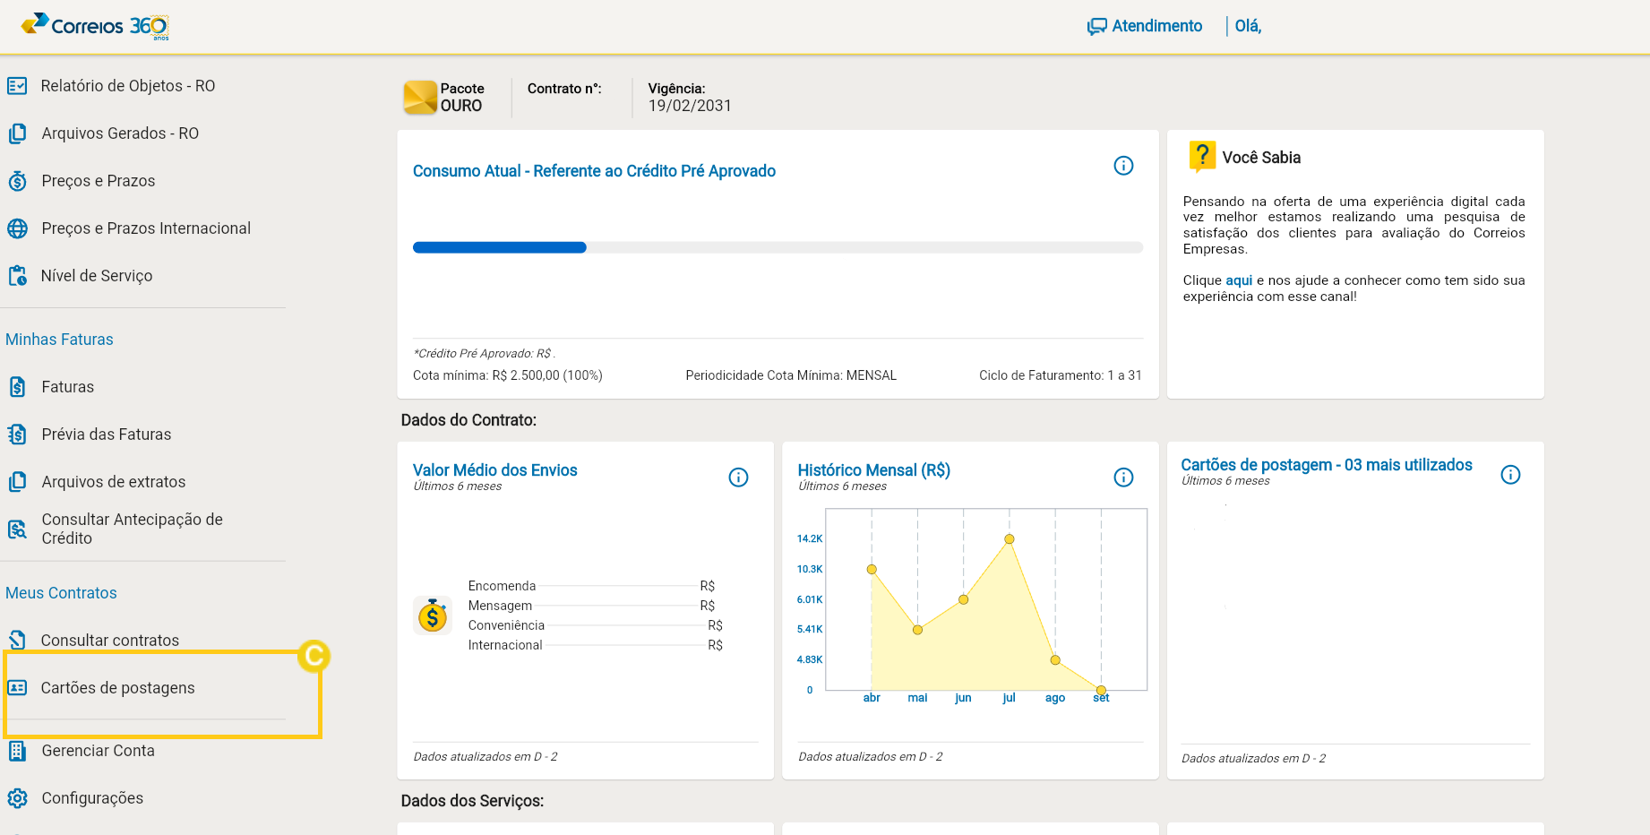
Task: Click the Prévia das Faturas icon
Action: click(17, 435)
